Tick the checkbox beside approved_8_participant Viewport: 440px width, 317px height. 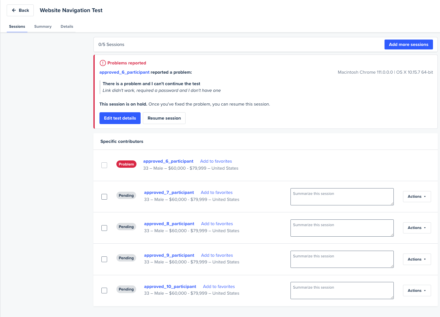104,228
